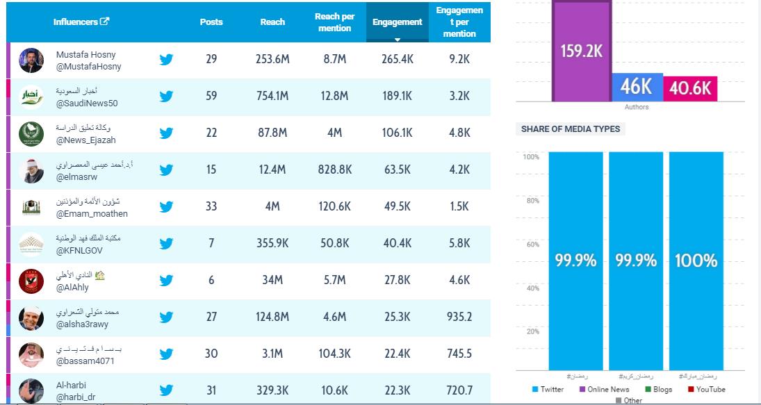Toggle the Twitter legend entry
Screen dimensions: 761x405
[x=548, y=390]
